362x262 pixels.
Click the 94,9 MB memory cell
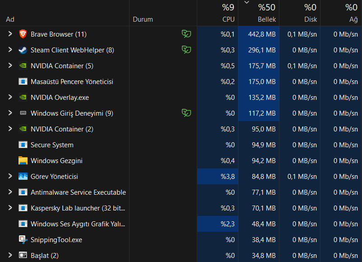259,145
